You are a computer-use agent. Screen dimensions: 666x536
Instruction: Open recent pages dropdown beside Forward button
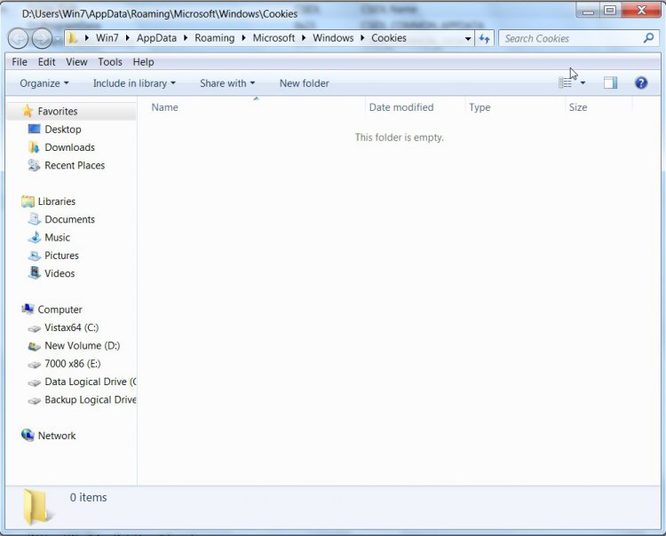(58, 39)
